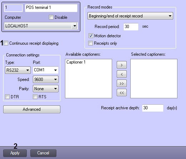The image size is (186, 159).
Task: Expand the Computer LOCALHOST dropdown
Action: 41,26
